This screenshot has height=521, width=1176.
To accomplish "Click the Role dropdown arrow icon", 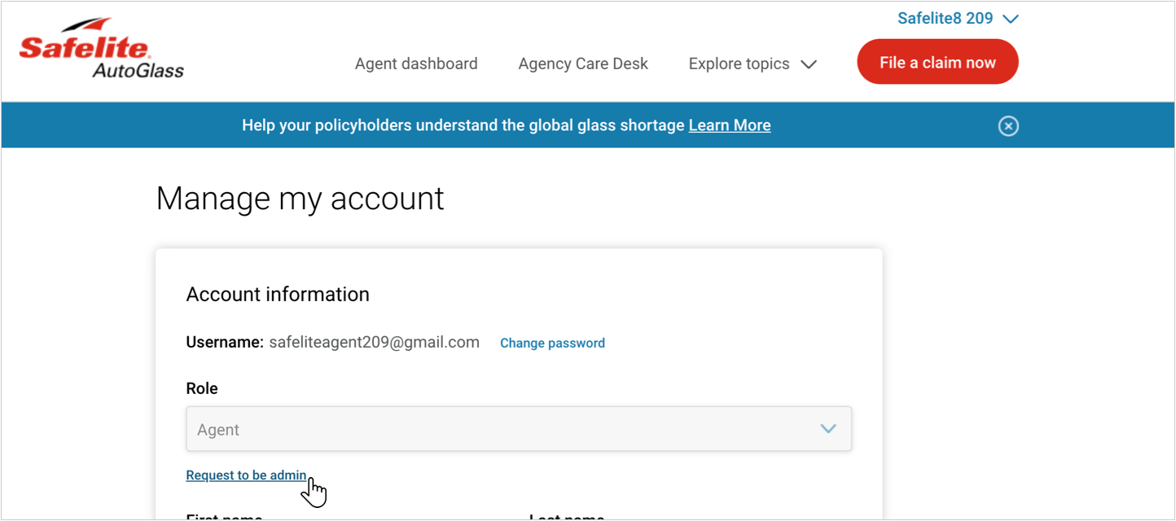I will pos(828,429).
